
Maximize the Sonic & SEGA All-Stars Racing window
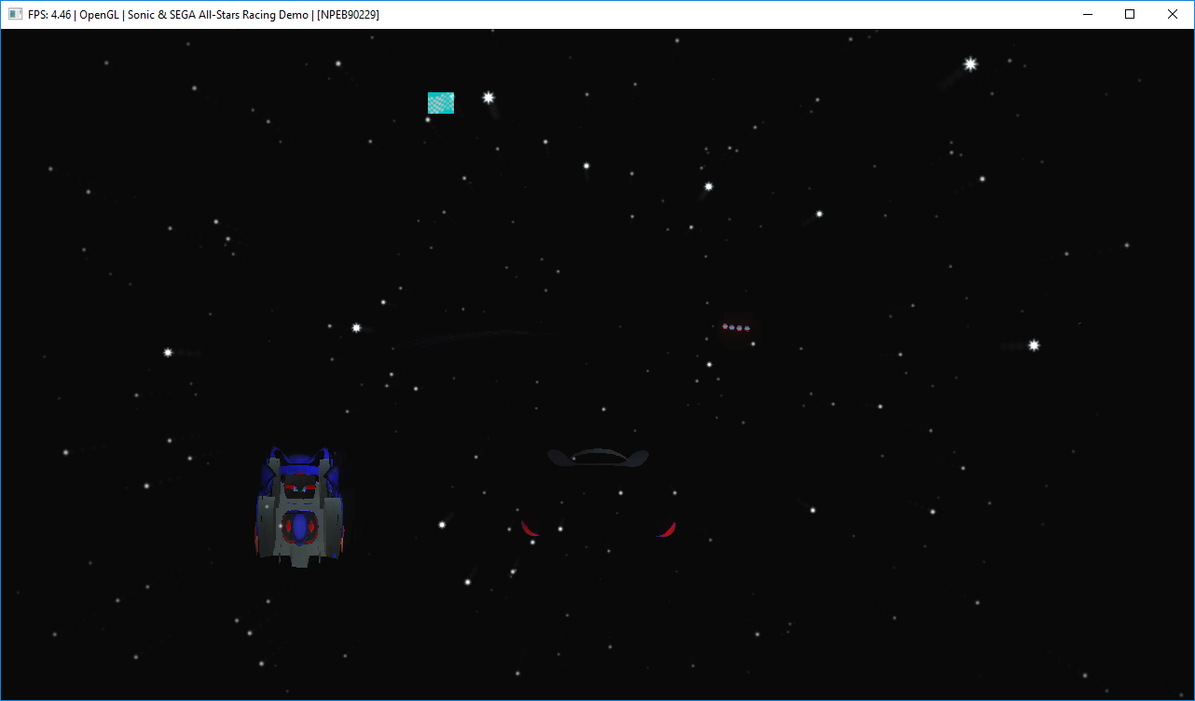pyautogui.click(x=1130, y=15)
